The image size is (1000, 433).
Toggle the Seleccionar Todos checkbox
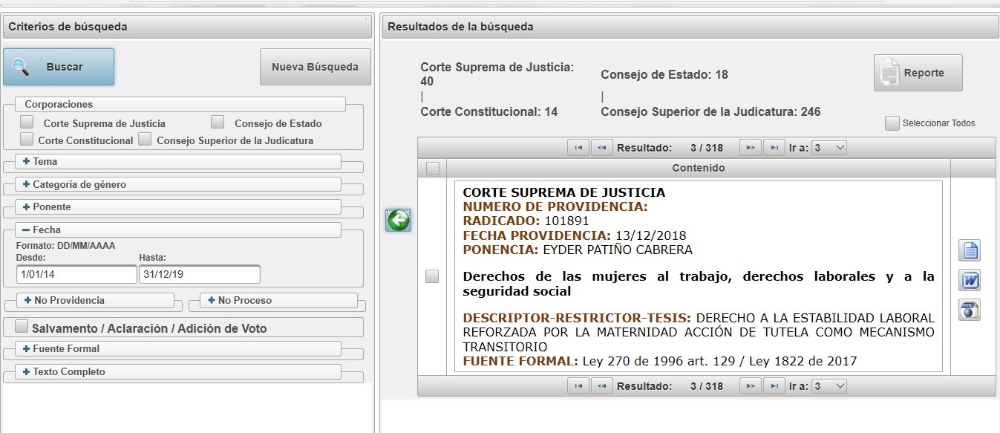[892, 123]
